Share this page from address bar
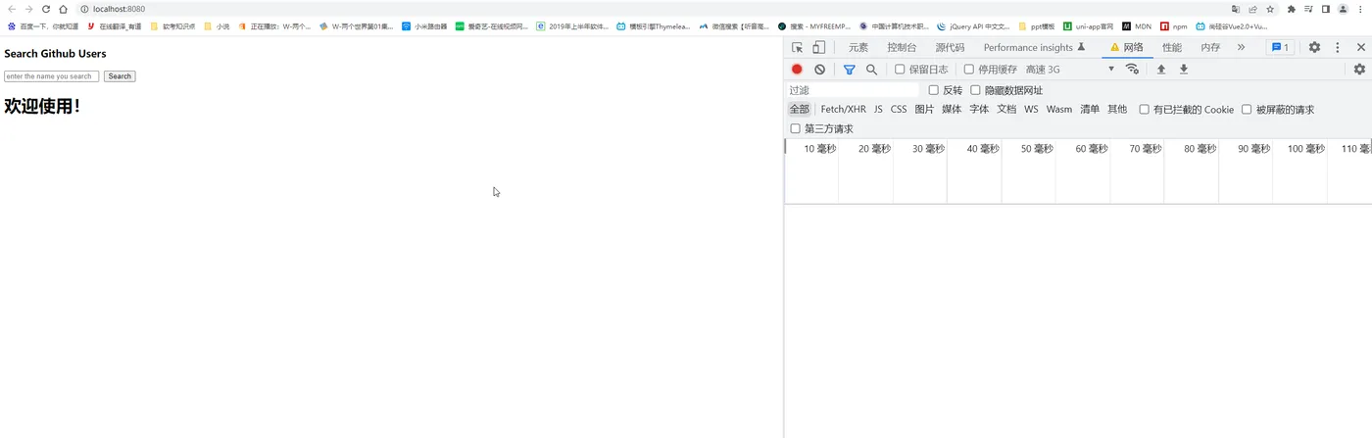The image size is (1372, 438). (x=1252, y=9)
